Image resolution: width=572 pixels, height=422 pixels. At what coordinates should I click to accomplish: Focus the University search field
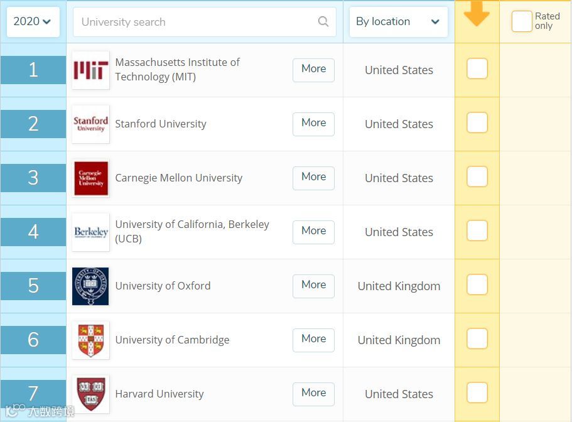195,22
